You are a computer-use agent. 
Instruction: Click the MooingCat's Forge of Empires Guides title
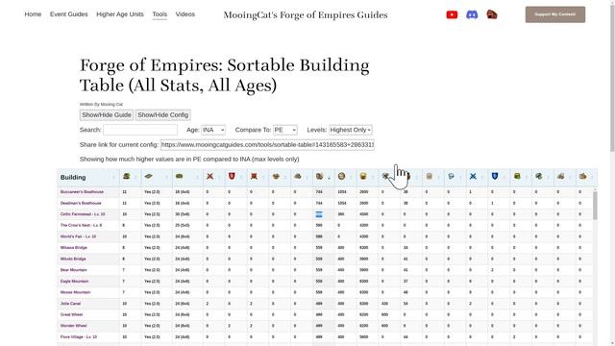(x=306, y=15)
